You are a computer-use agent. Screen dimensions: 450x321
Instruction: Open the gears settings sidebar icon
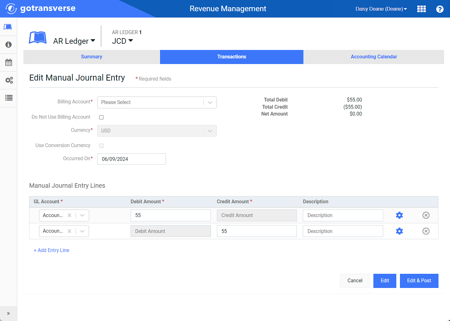9,80
